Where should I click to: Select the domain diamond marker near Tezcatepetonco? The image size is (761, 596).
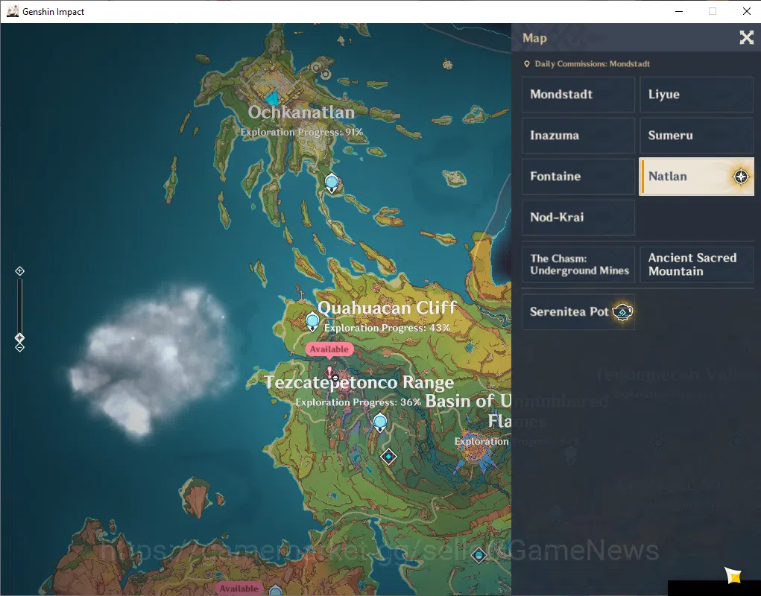coord(388,457)
